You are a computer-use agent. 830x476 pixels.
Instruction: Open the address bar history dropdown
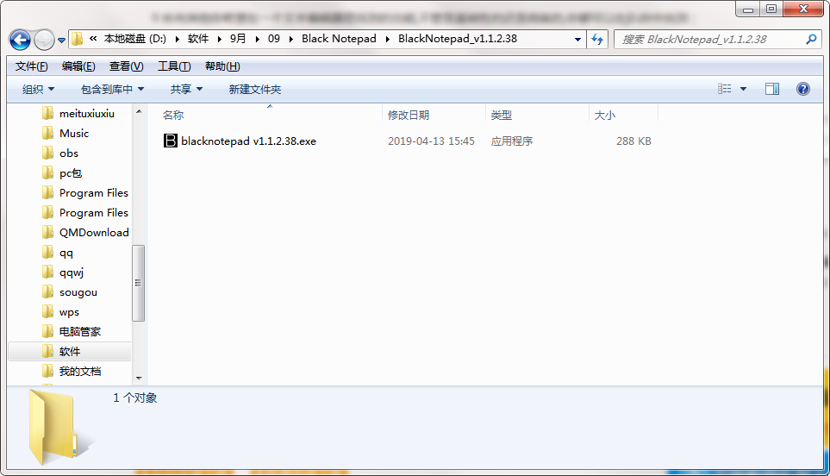pyautogui.click(x=577, y=39)
